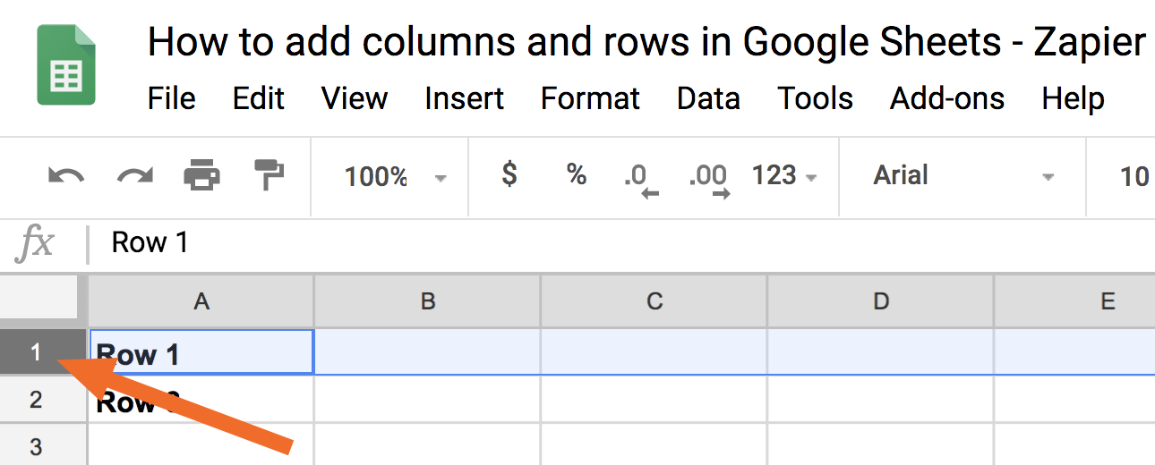The image size is (1155, 465).
Task: Select column C header
Action: 654,301
